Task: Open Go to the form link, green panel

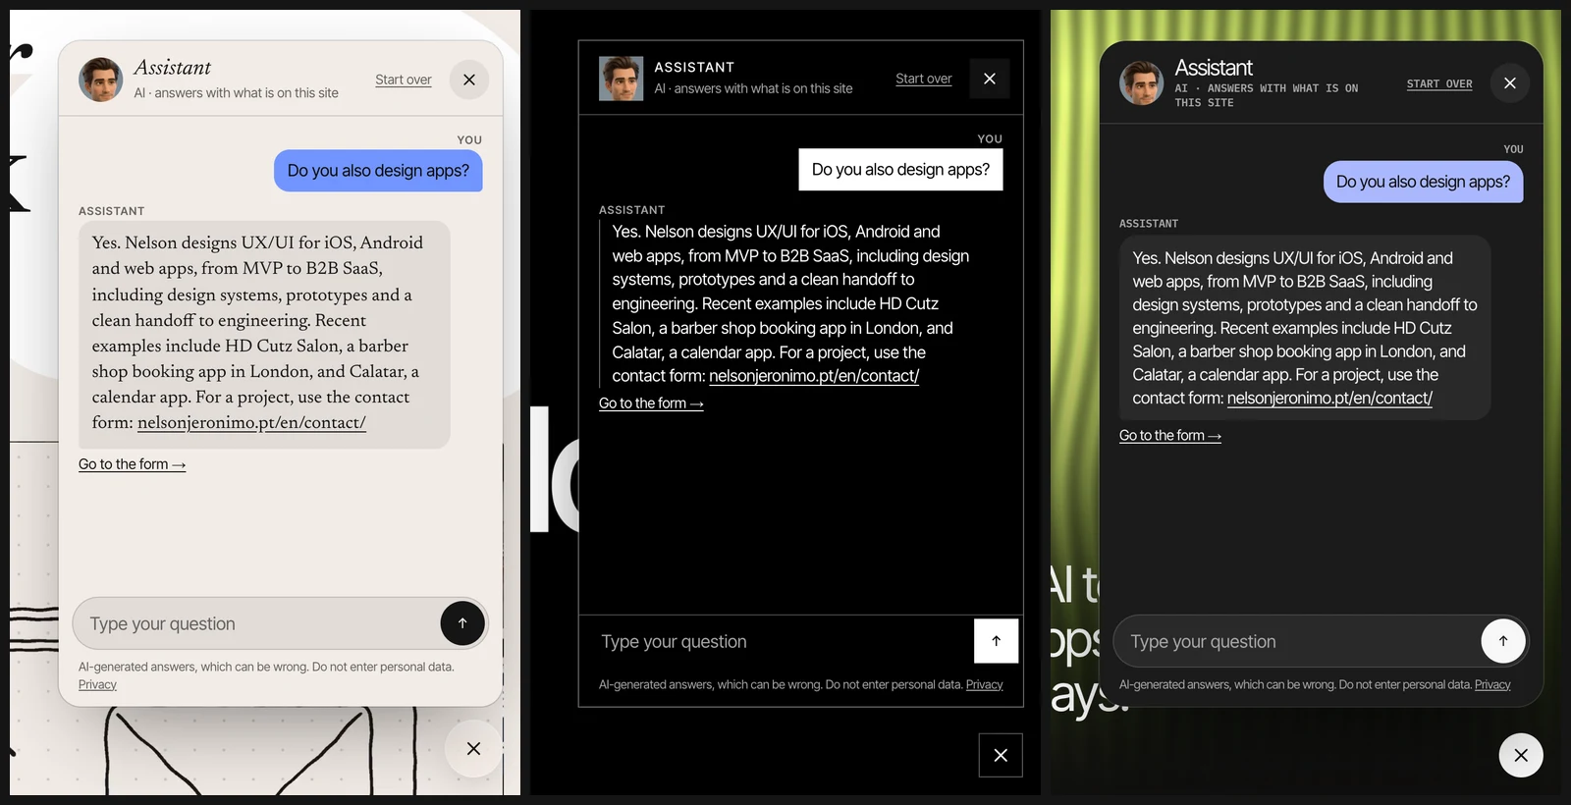Action: pos(1170,436)
